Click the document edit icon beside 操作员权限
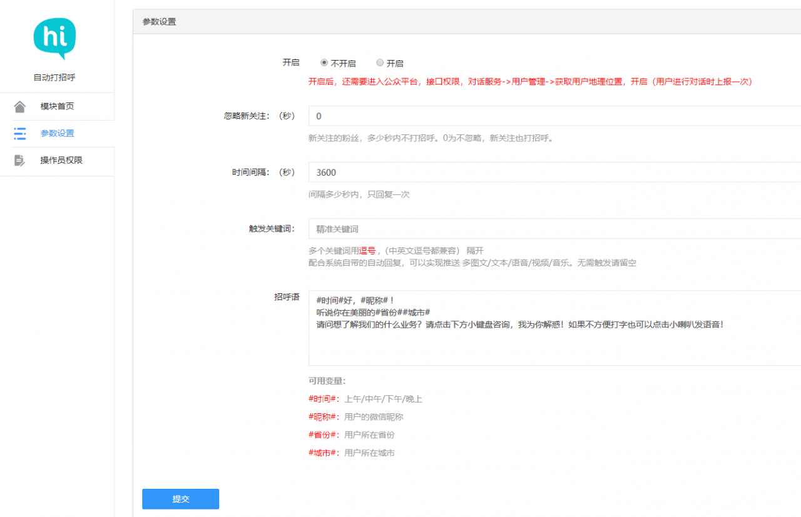 pyautogui.click(x=20, y=160)
